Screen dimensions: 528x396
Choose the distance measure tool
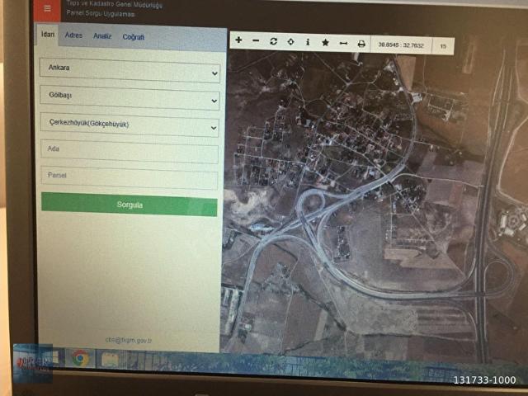click(343, 43)
